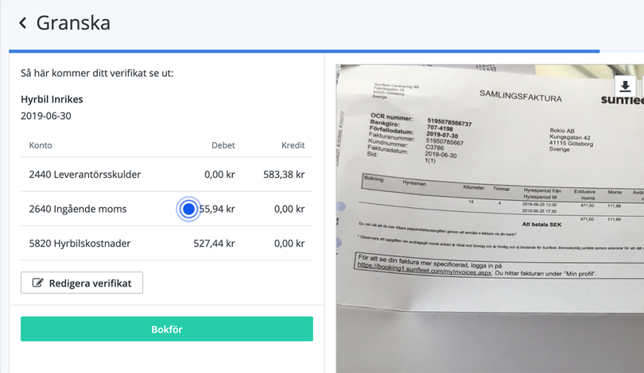Click the Konto column header
The height and width of the screenshot is (373, 644).
41,145
